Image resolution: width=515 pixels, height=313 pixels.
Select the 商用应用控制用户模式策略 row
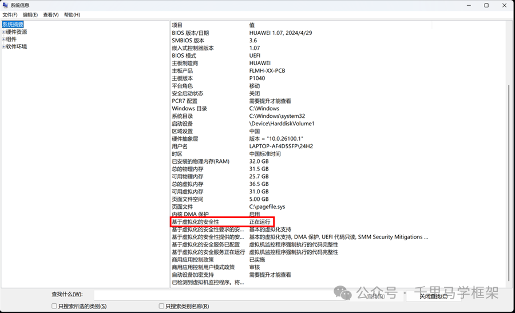point(301,267)
